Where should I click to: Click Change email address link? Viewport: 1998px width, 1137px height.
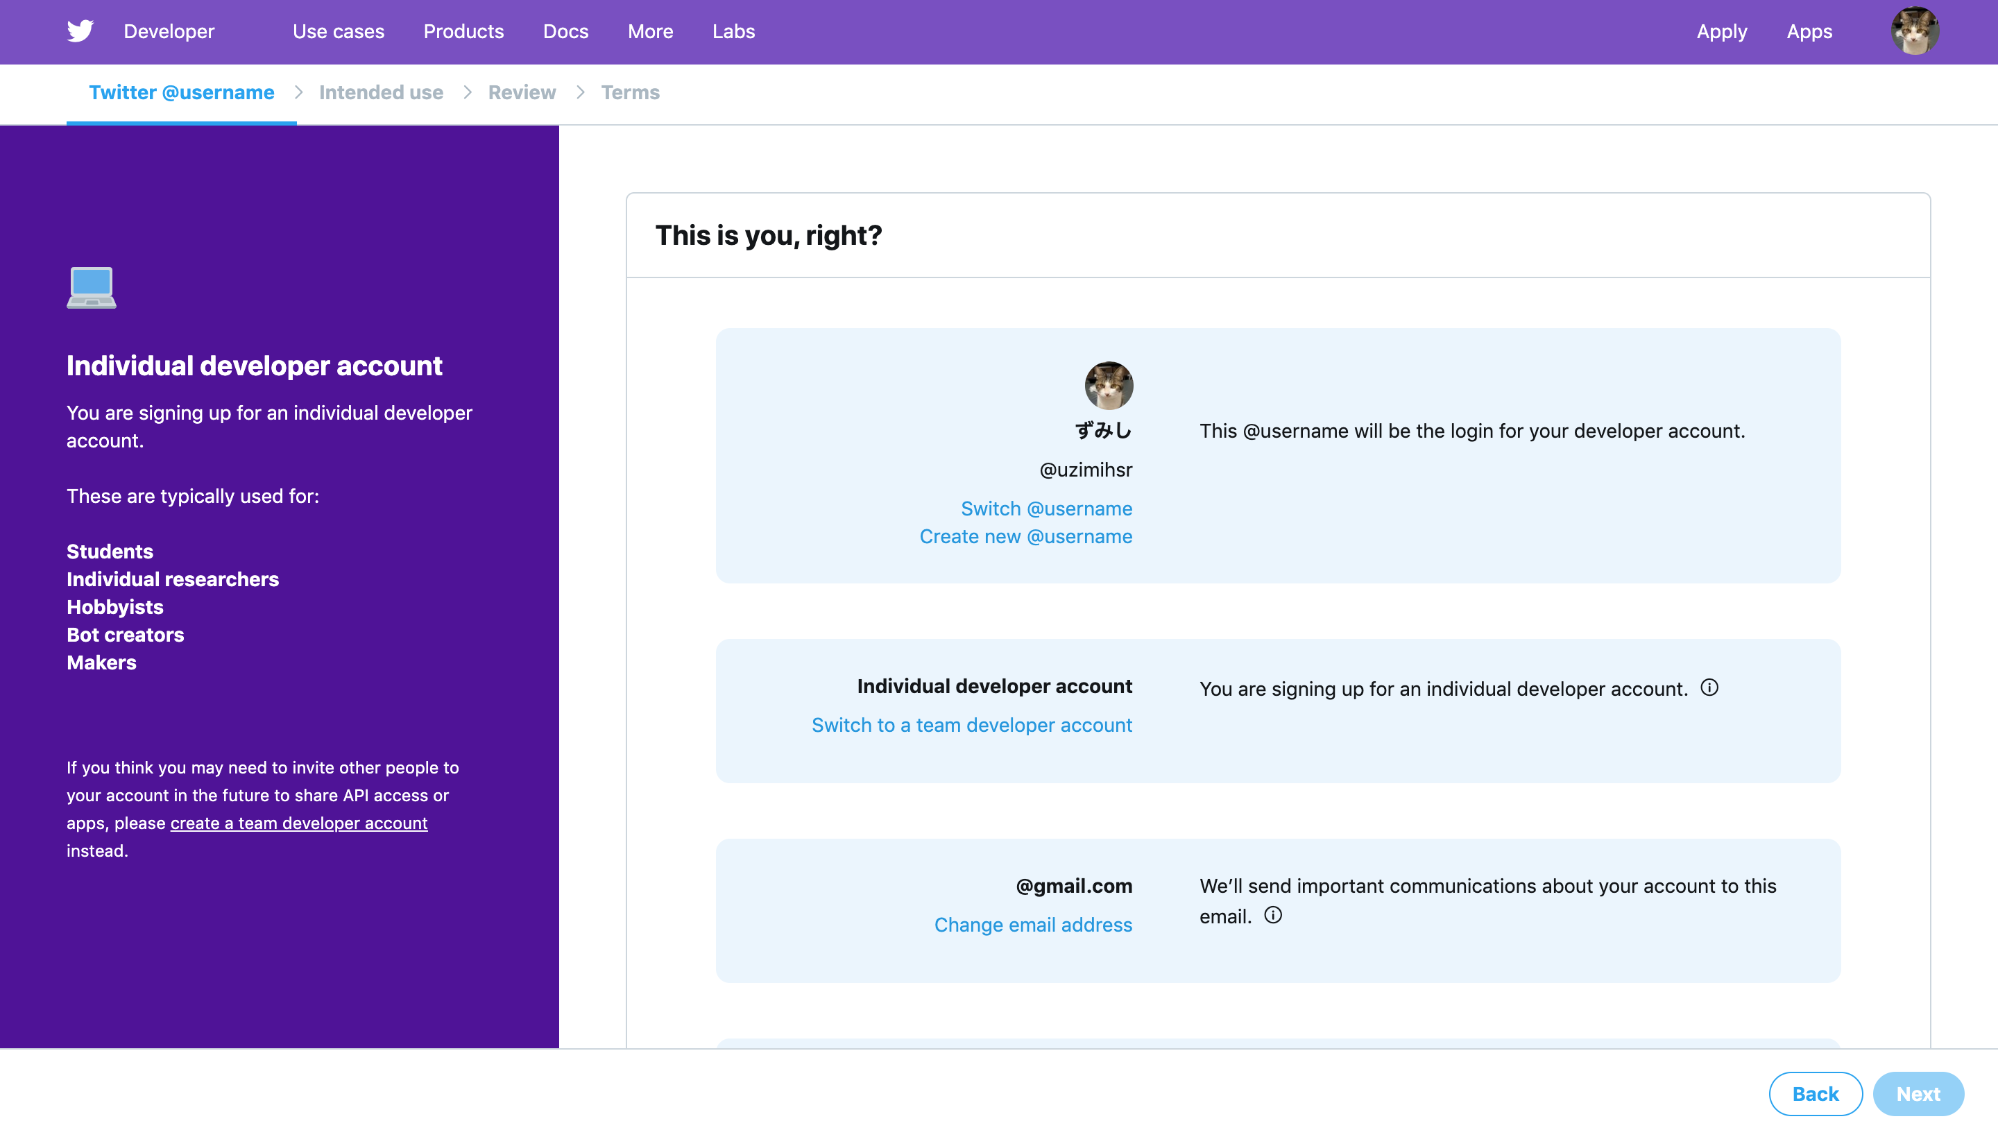(1033, 925)
